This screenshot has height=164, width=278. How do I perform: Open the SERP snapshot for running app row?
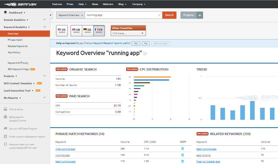182,155
